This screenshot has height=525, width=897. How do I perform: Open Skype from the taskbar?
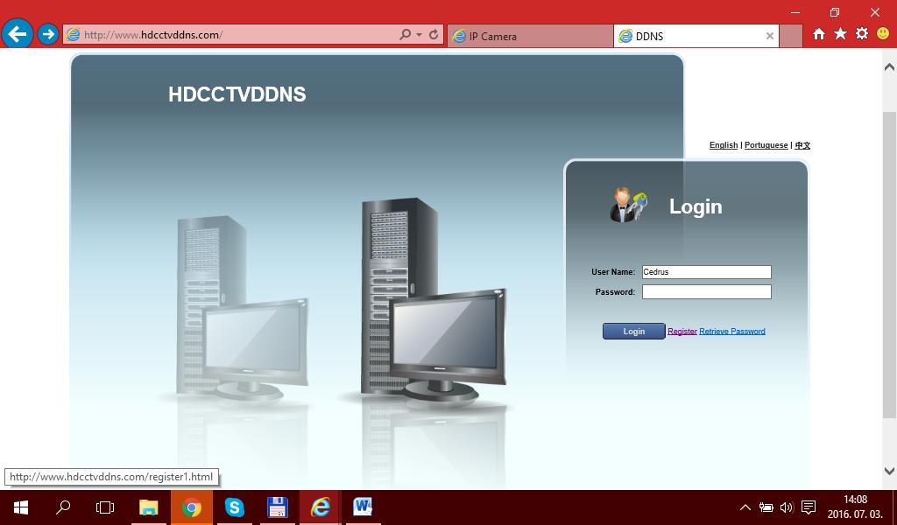coord(235,507)
